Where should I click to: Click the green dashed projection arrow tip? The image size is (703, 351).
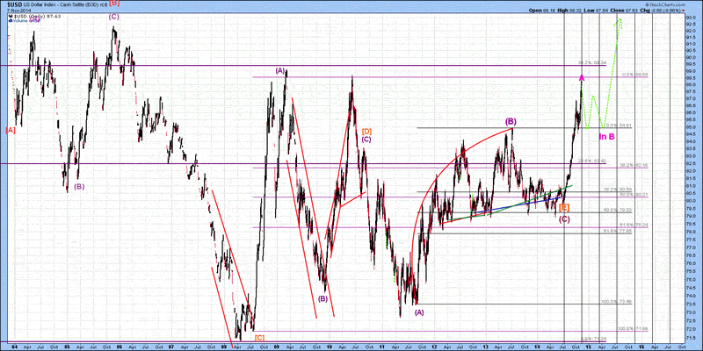[x=620, y=19]
